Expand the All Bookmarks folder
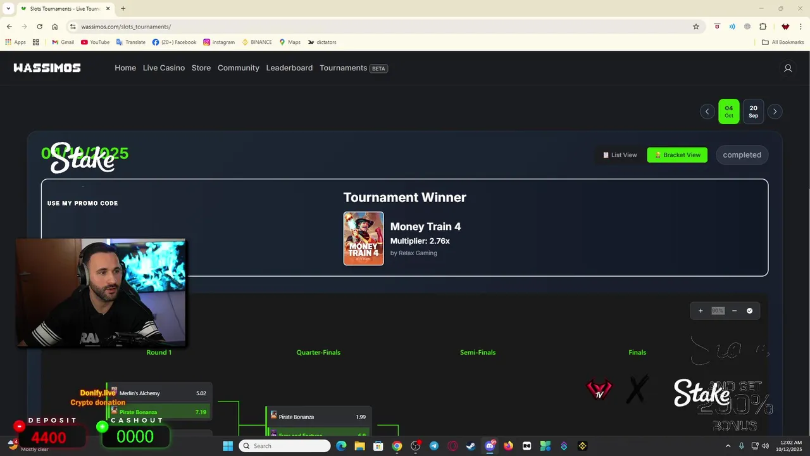 click(x=783, y=42)
